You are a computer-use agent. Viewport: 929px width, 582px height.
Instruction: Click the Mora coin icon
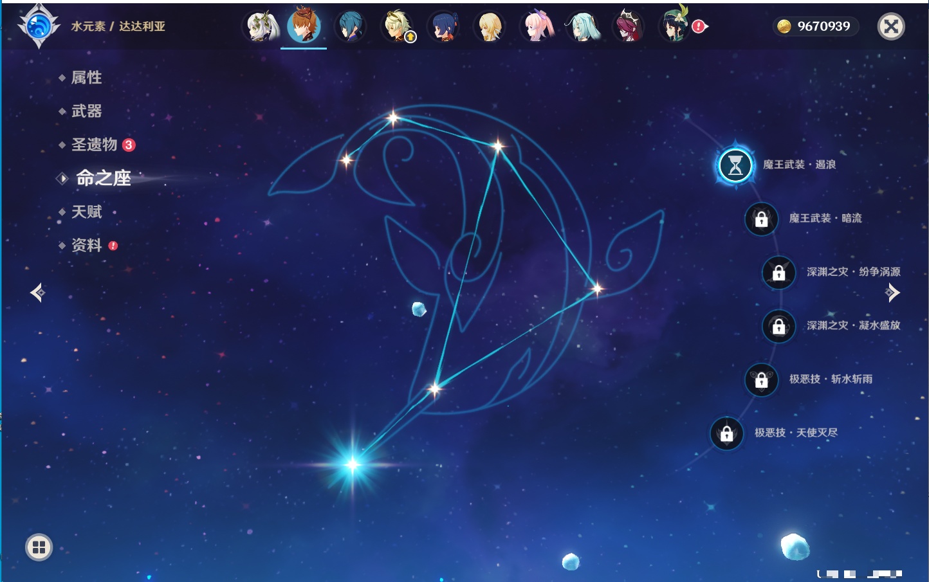(x=784, y=26)
